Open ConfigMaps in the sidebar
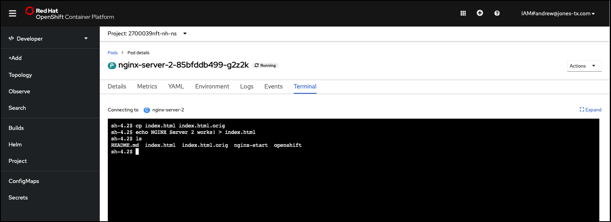 tap(24, 181)
